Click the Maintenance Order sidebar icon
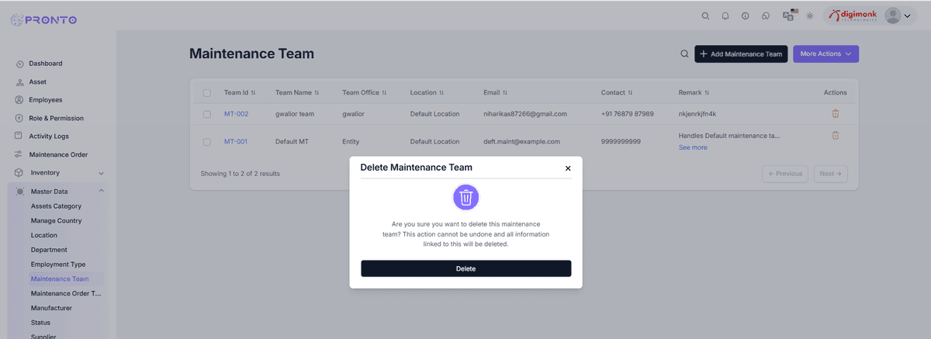The image size is (931, 339). coord(19,154)
